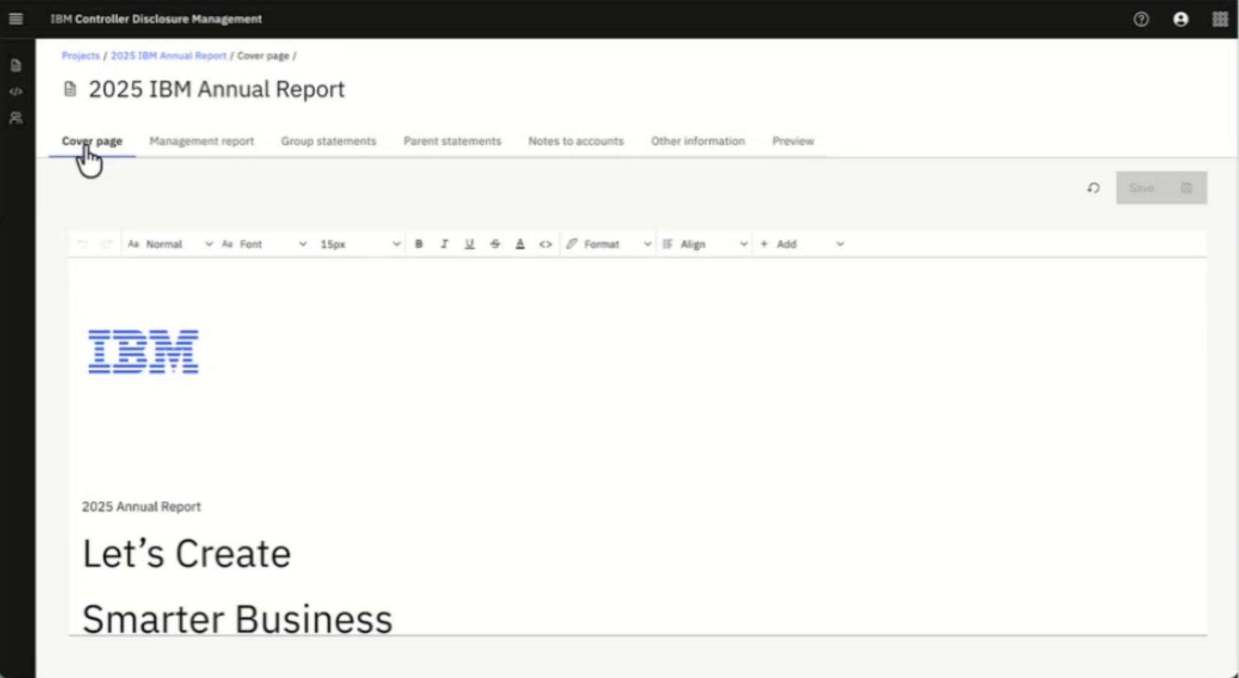
Task: Switch to the Parent statements tab
Action: tap(452, 141)
